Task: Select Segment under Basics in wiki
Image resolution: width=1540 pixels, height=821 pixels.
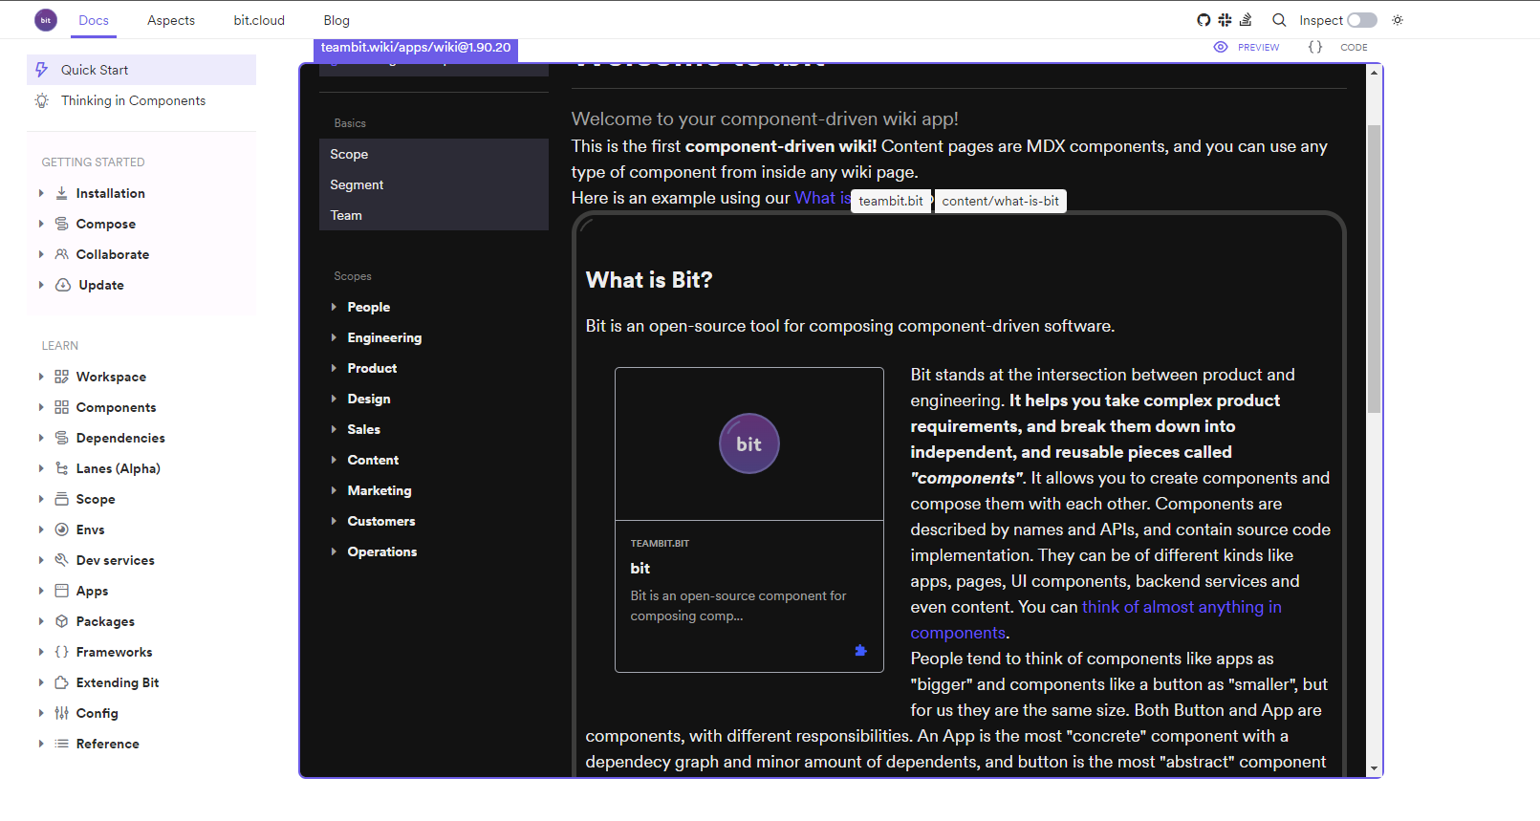Action: coord(434,184)
